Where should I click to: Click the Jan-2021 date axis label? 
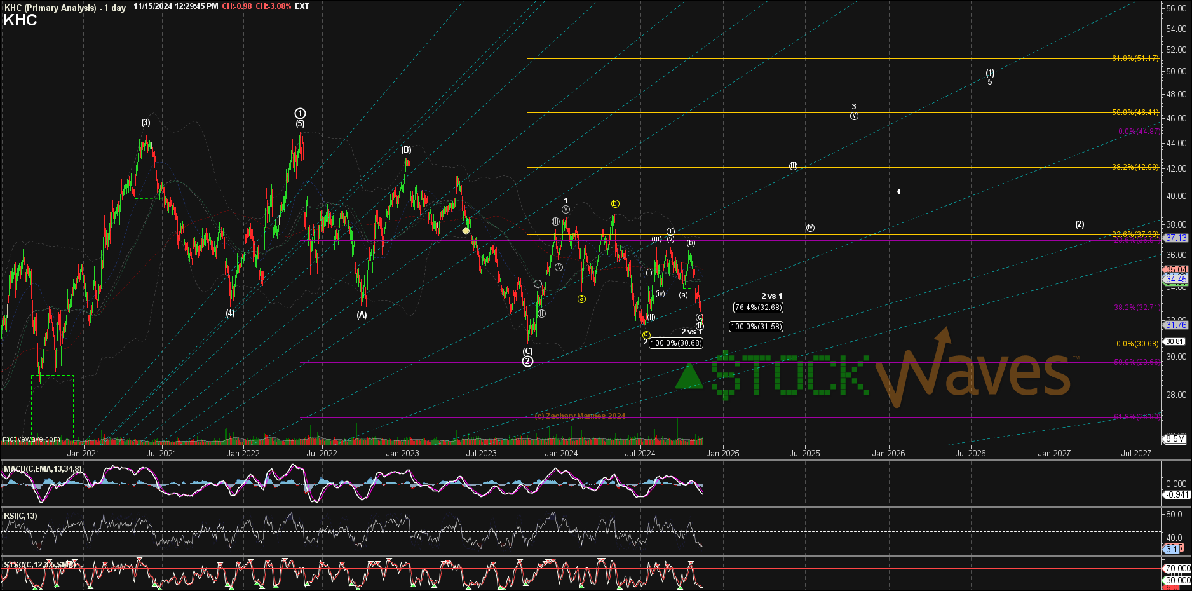83,453
